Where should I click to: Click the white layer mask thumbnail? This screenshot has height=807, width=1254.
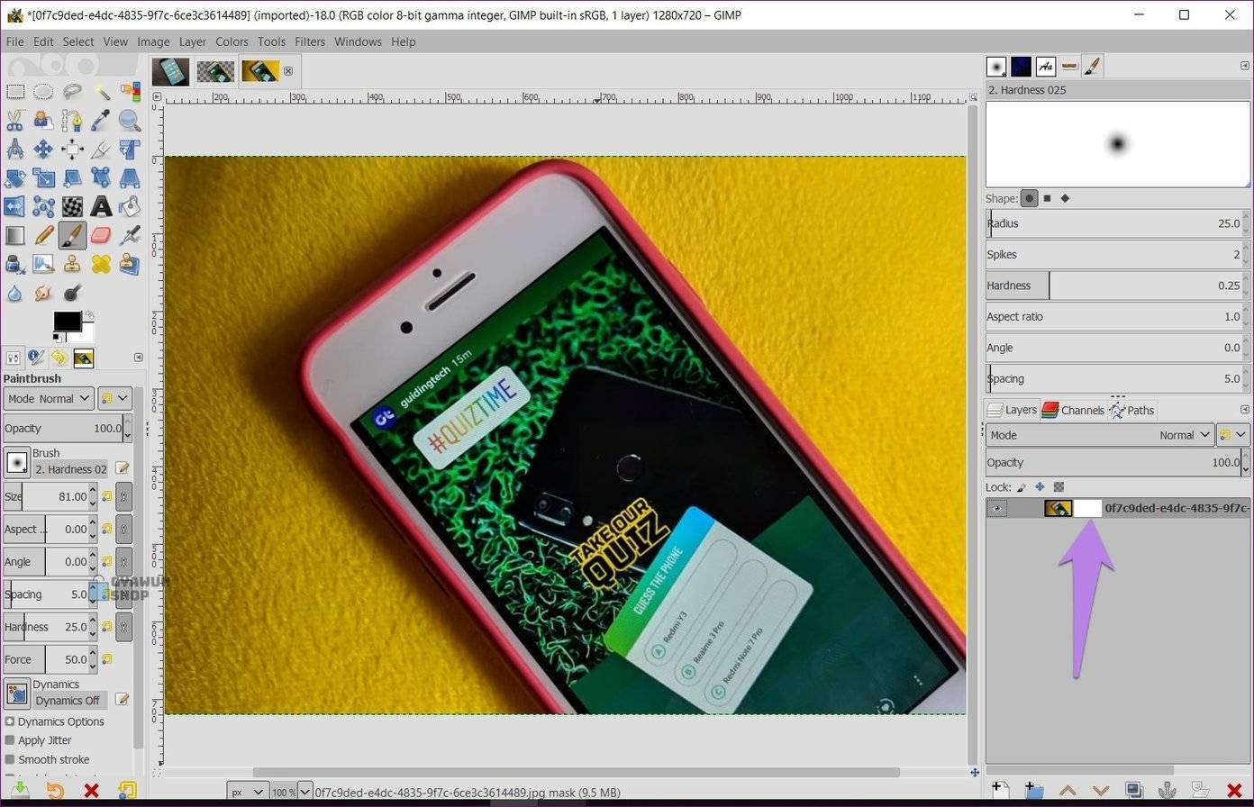point(1088,508)
